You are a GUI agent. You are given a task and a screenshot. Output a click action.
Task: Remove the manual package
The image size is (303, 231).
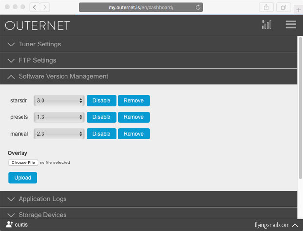click(x=134, y=134)
